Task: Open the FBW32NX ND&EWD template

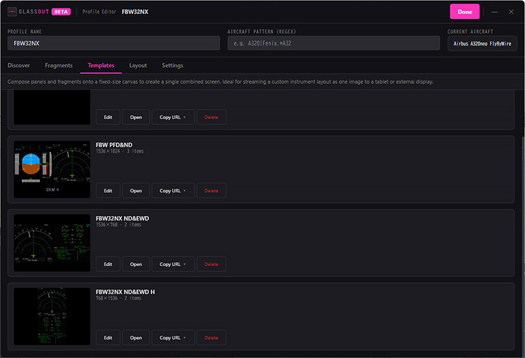Action: pos(136,264)
